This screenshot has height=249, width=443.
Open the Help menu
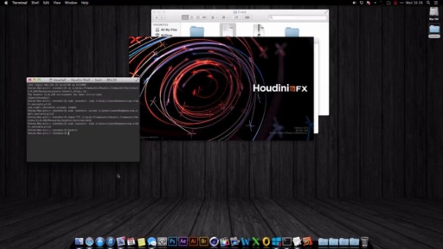[85, 2]
